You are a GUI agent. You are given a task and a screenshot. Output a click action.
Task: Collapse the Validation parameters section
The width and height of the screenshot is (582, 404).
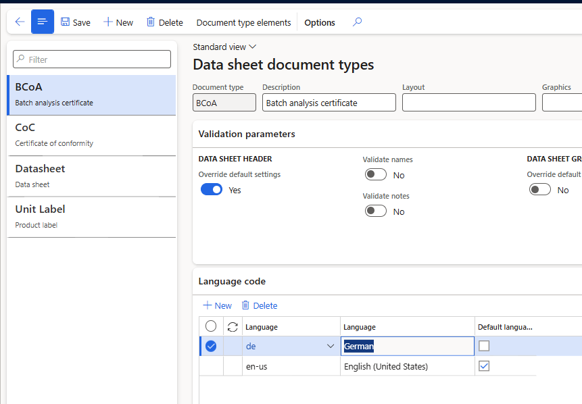click(247, 134)
